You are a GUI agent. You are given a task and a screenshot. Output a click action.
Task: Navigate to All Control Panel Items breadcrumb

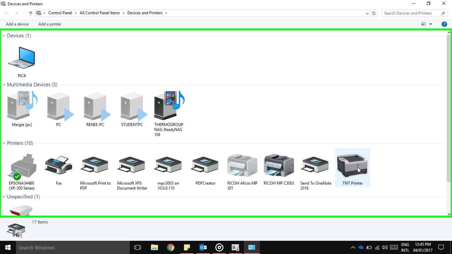[100, 13]
